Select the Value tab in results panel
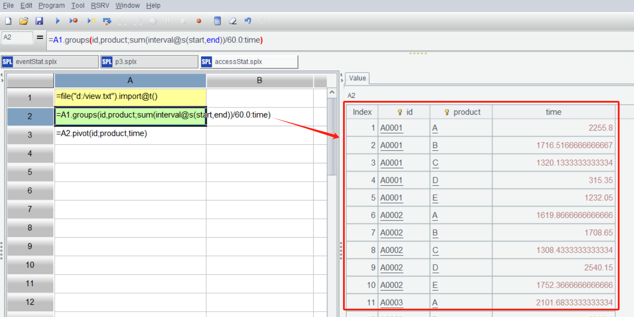 pos(357,78)
